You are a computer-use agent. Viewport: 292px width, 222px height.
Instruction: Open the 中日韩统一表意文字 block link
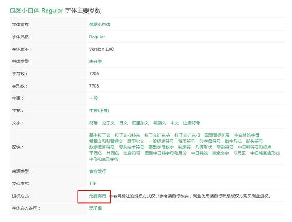coord(210,153)
